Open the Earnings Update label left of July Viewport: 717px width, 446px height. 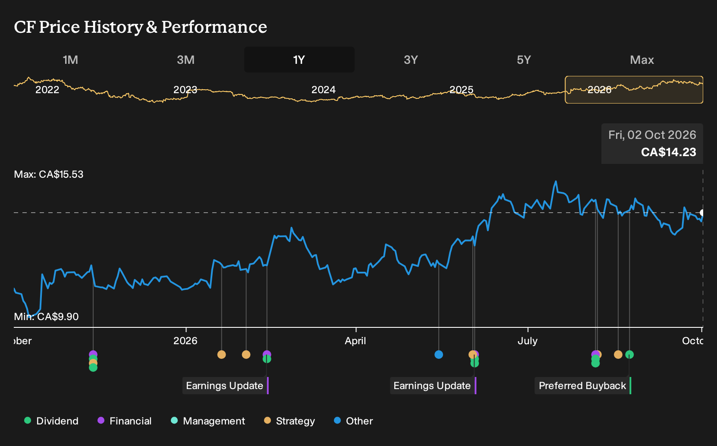[x=432, y=386]
